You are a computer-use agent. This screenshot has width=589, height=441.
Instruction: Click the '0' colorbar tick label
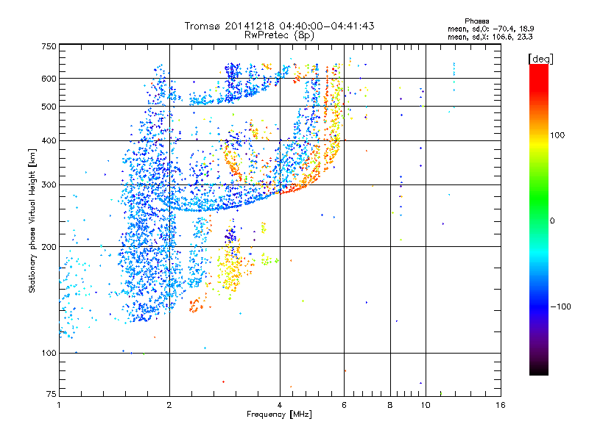pos(552,221)
